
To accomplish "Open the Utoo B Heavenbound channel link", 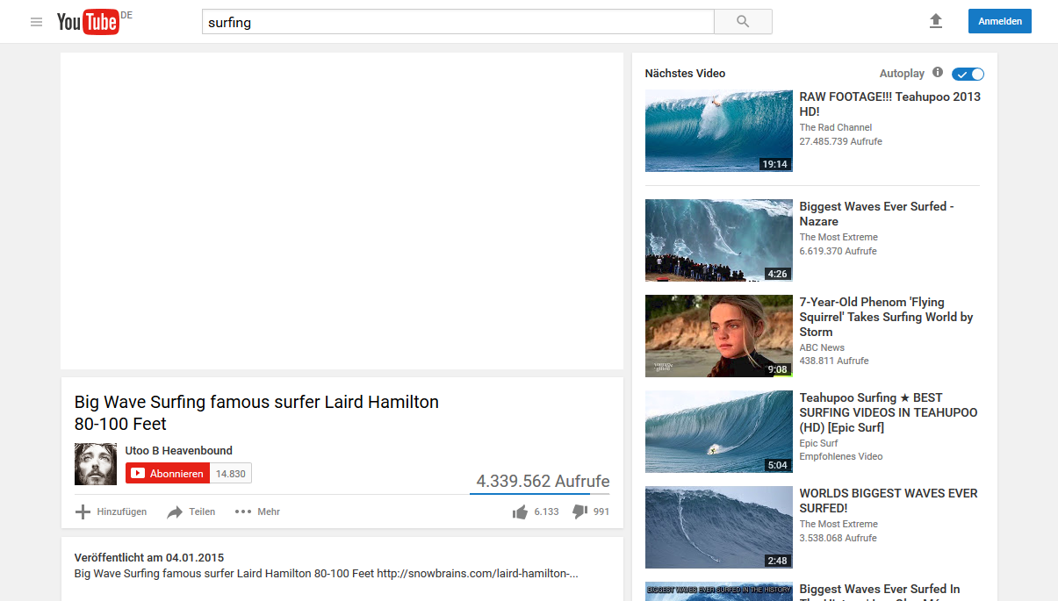I will (x=179, y=450).
